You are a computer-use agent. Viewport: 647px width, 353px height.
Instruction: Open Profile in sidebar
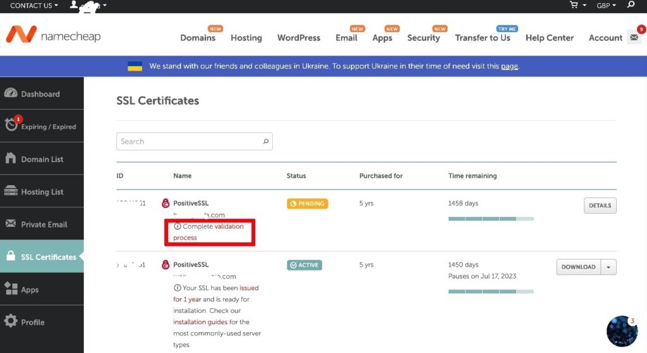tap(42, 321)
